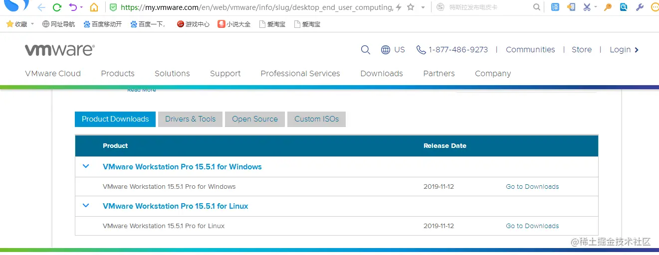This screenshot has height=255, width=659.
Task: Click the 'VMware Workstation 15.5.1 Pro for Linux' row text
Action: [164, 226]
